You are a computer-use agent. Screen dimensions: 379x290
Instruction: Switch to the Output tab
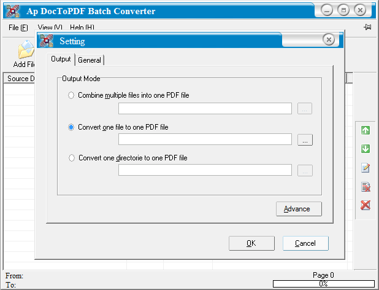click(61, 59)
